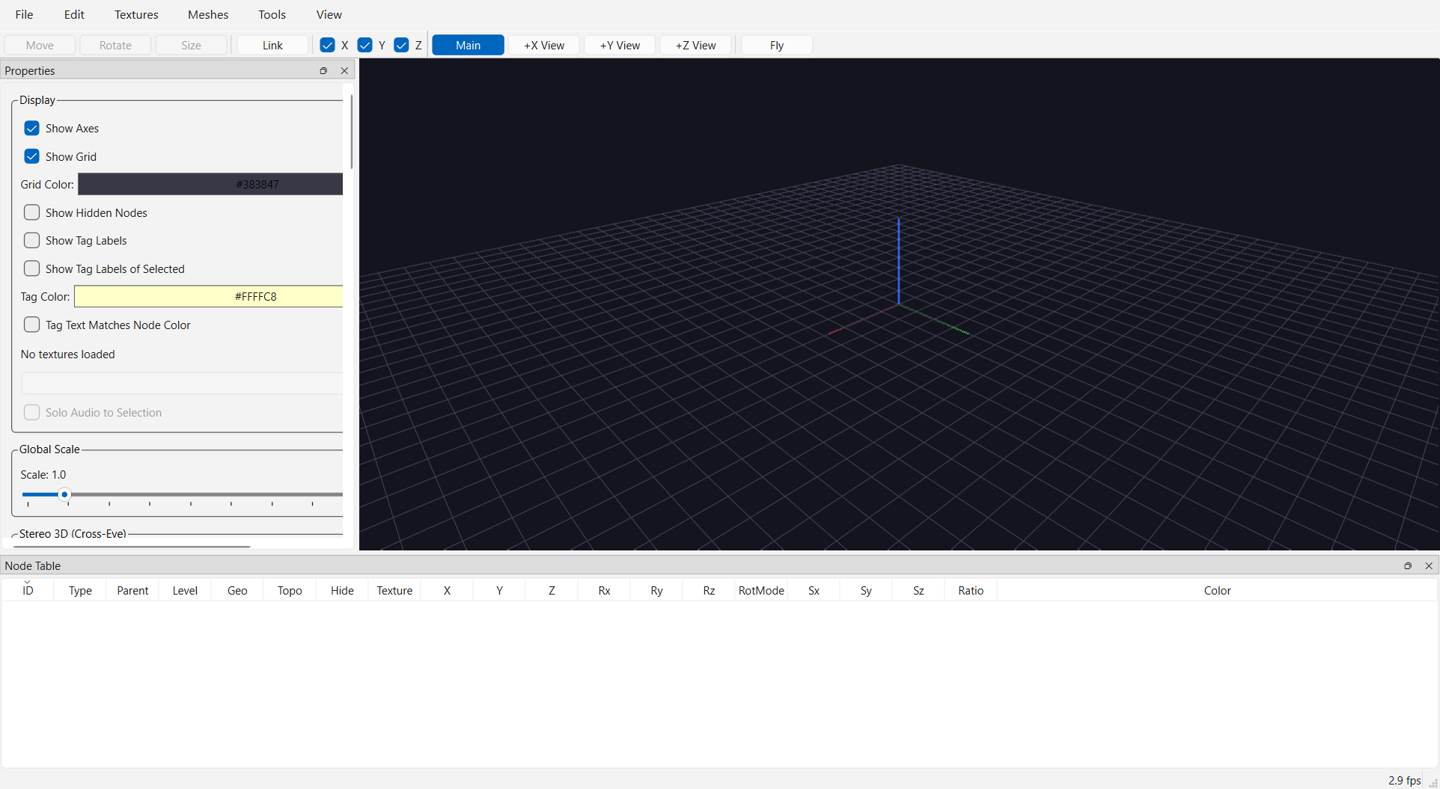Click the RotMode column header
The width and height of the screenshot is (1440, 789).
761,590
